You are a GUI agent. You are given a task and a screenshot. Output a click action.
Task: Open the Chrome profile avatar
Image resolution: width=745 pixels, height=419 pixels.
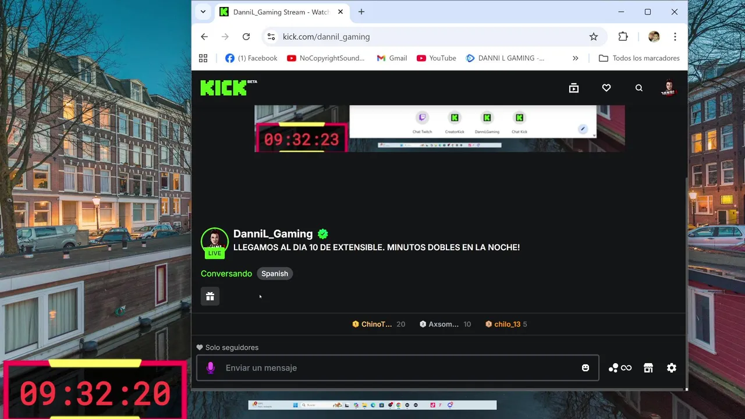coord(654,37)
